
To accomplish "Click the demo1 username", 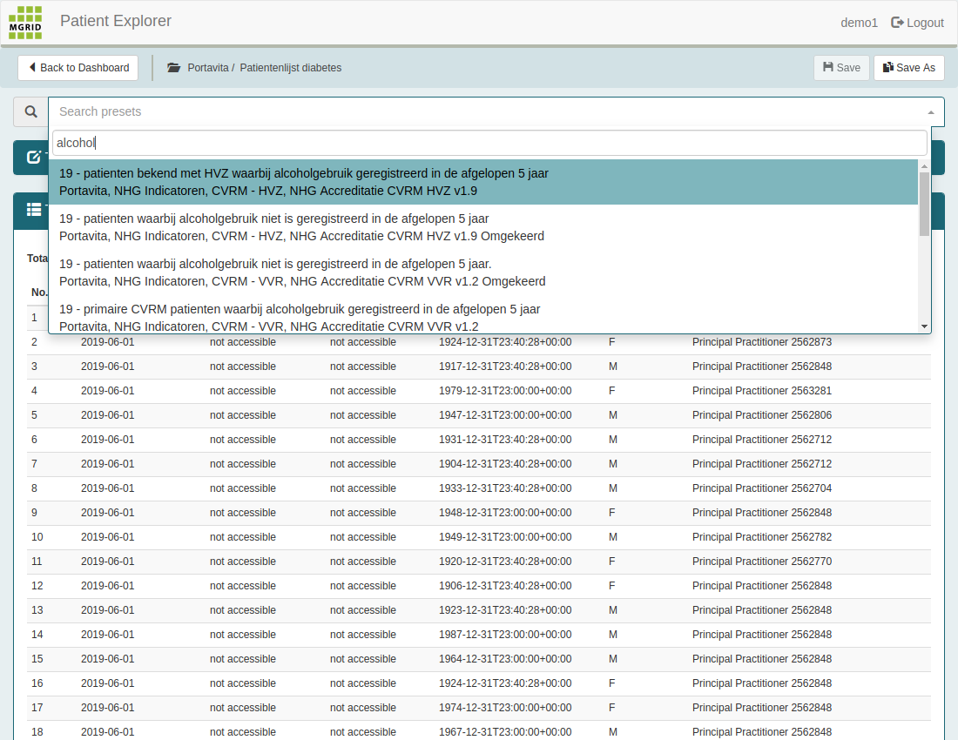I will coord(859,23).
